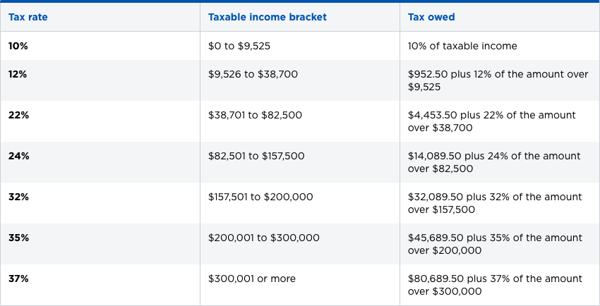The height and width of the screenshot is (306, 600).
Task: Click the "Taxable income bracket" column header
Action: pyautogui.click(x=267, y=17)
